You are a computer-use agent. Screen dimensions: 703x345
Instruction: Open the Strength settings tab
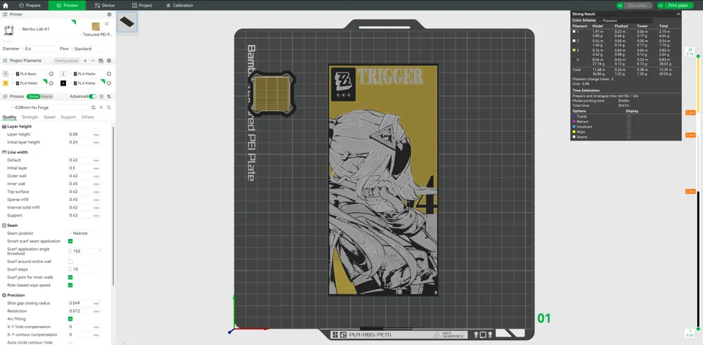click(30, 117)
